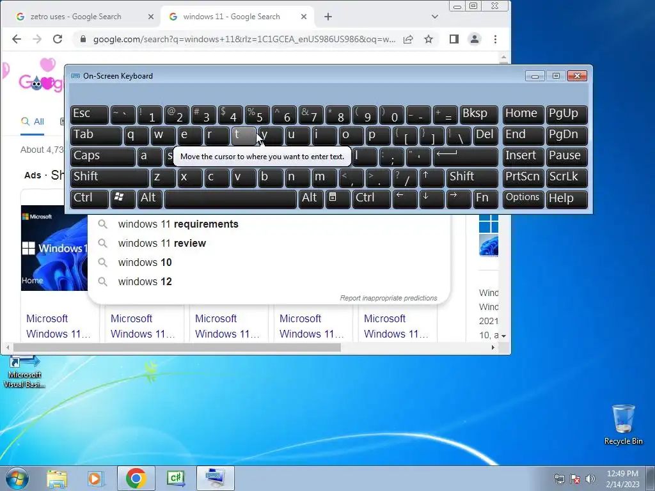Click the volume speaker tray icon
The image size is (655, 491).
click(590, 479)
